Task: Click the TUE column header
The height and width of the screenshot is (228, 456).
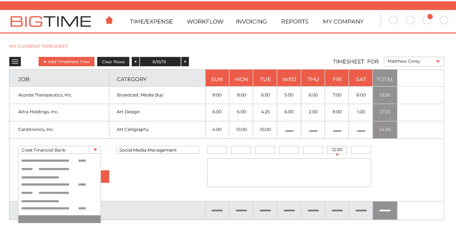Action: 265,78
